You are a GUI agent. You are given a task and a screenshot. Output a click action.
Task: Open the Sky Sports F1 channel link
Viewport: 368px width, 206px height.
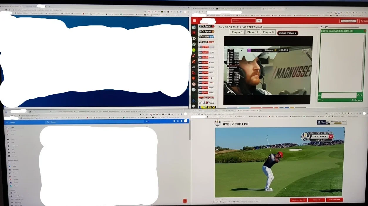[x=206, y=83]
